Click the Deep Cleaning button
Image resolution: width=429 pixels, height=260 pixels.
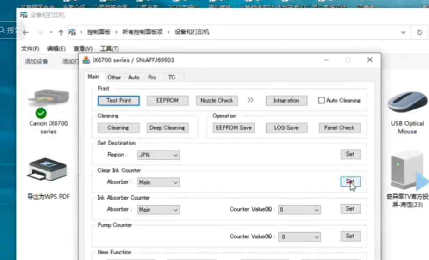pyautogui.click(x=168, y=128)
